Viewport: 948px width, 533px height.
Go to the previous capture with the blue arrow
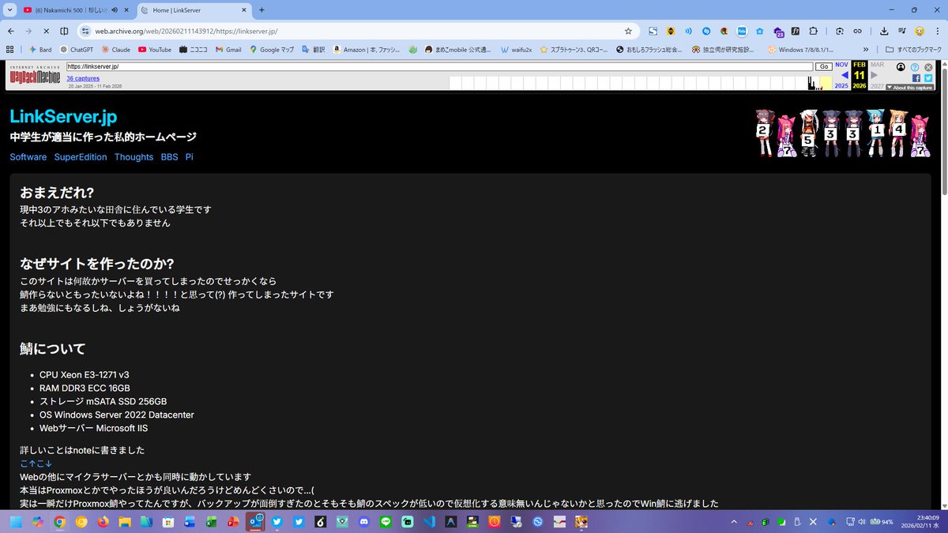[845, 75]
